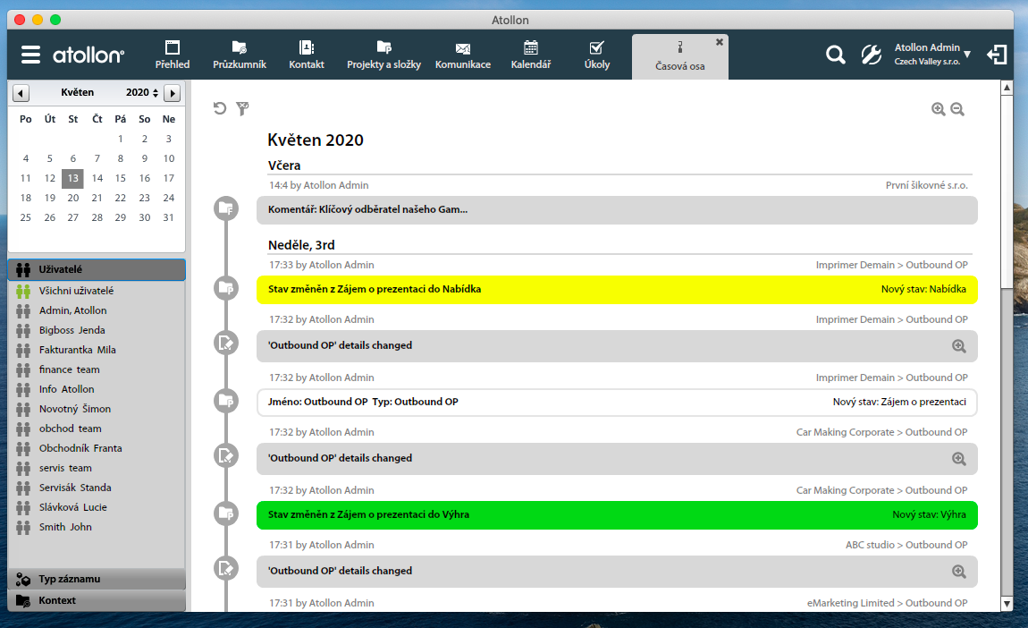Click the logout icon
Viewport: 1028px width, 628px height.
(997, 55)
